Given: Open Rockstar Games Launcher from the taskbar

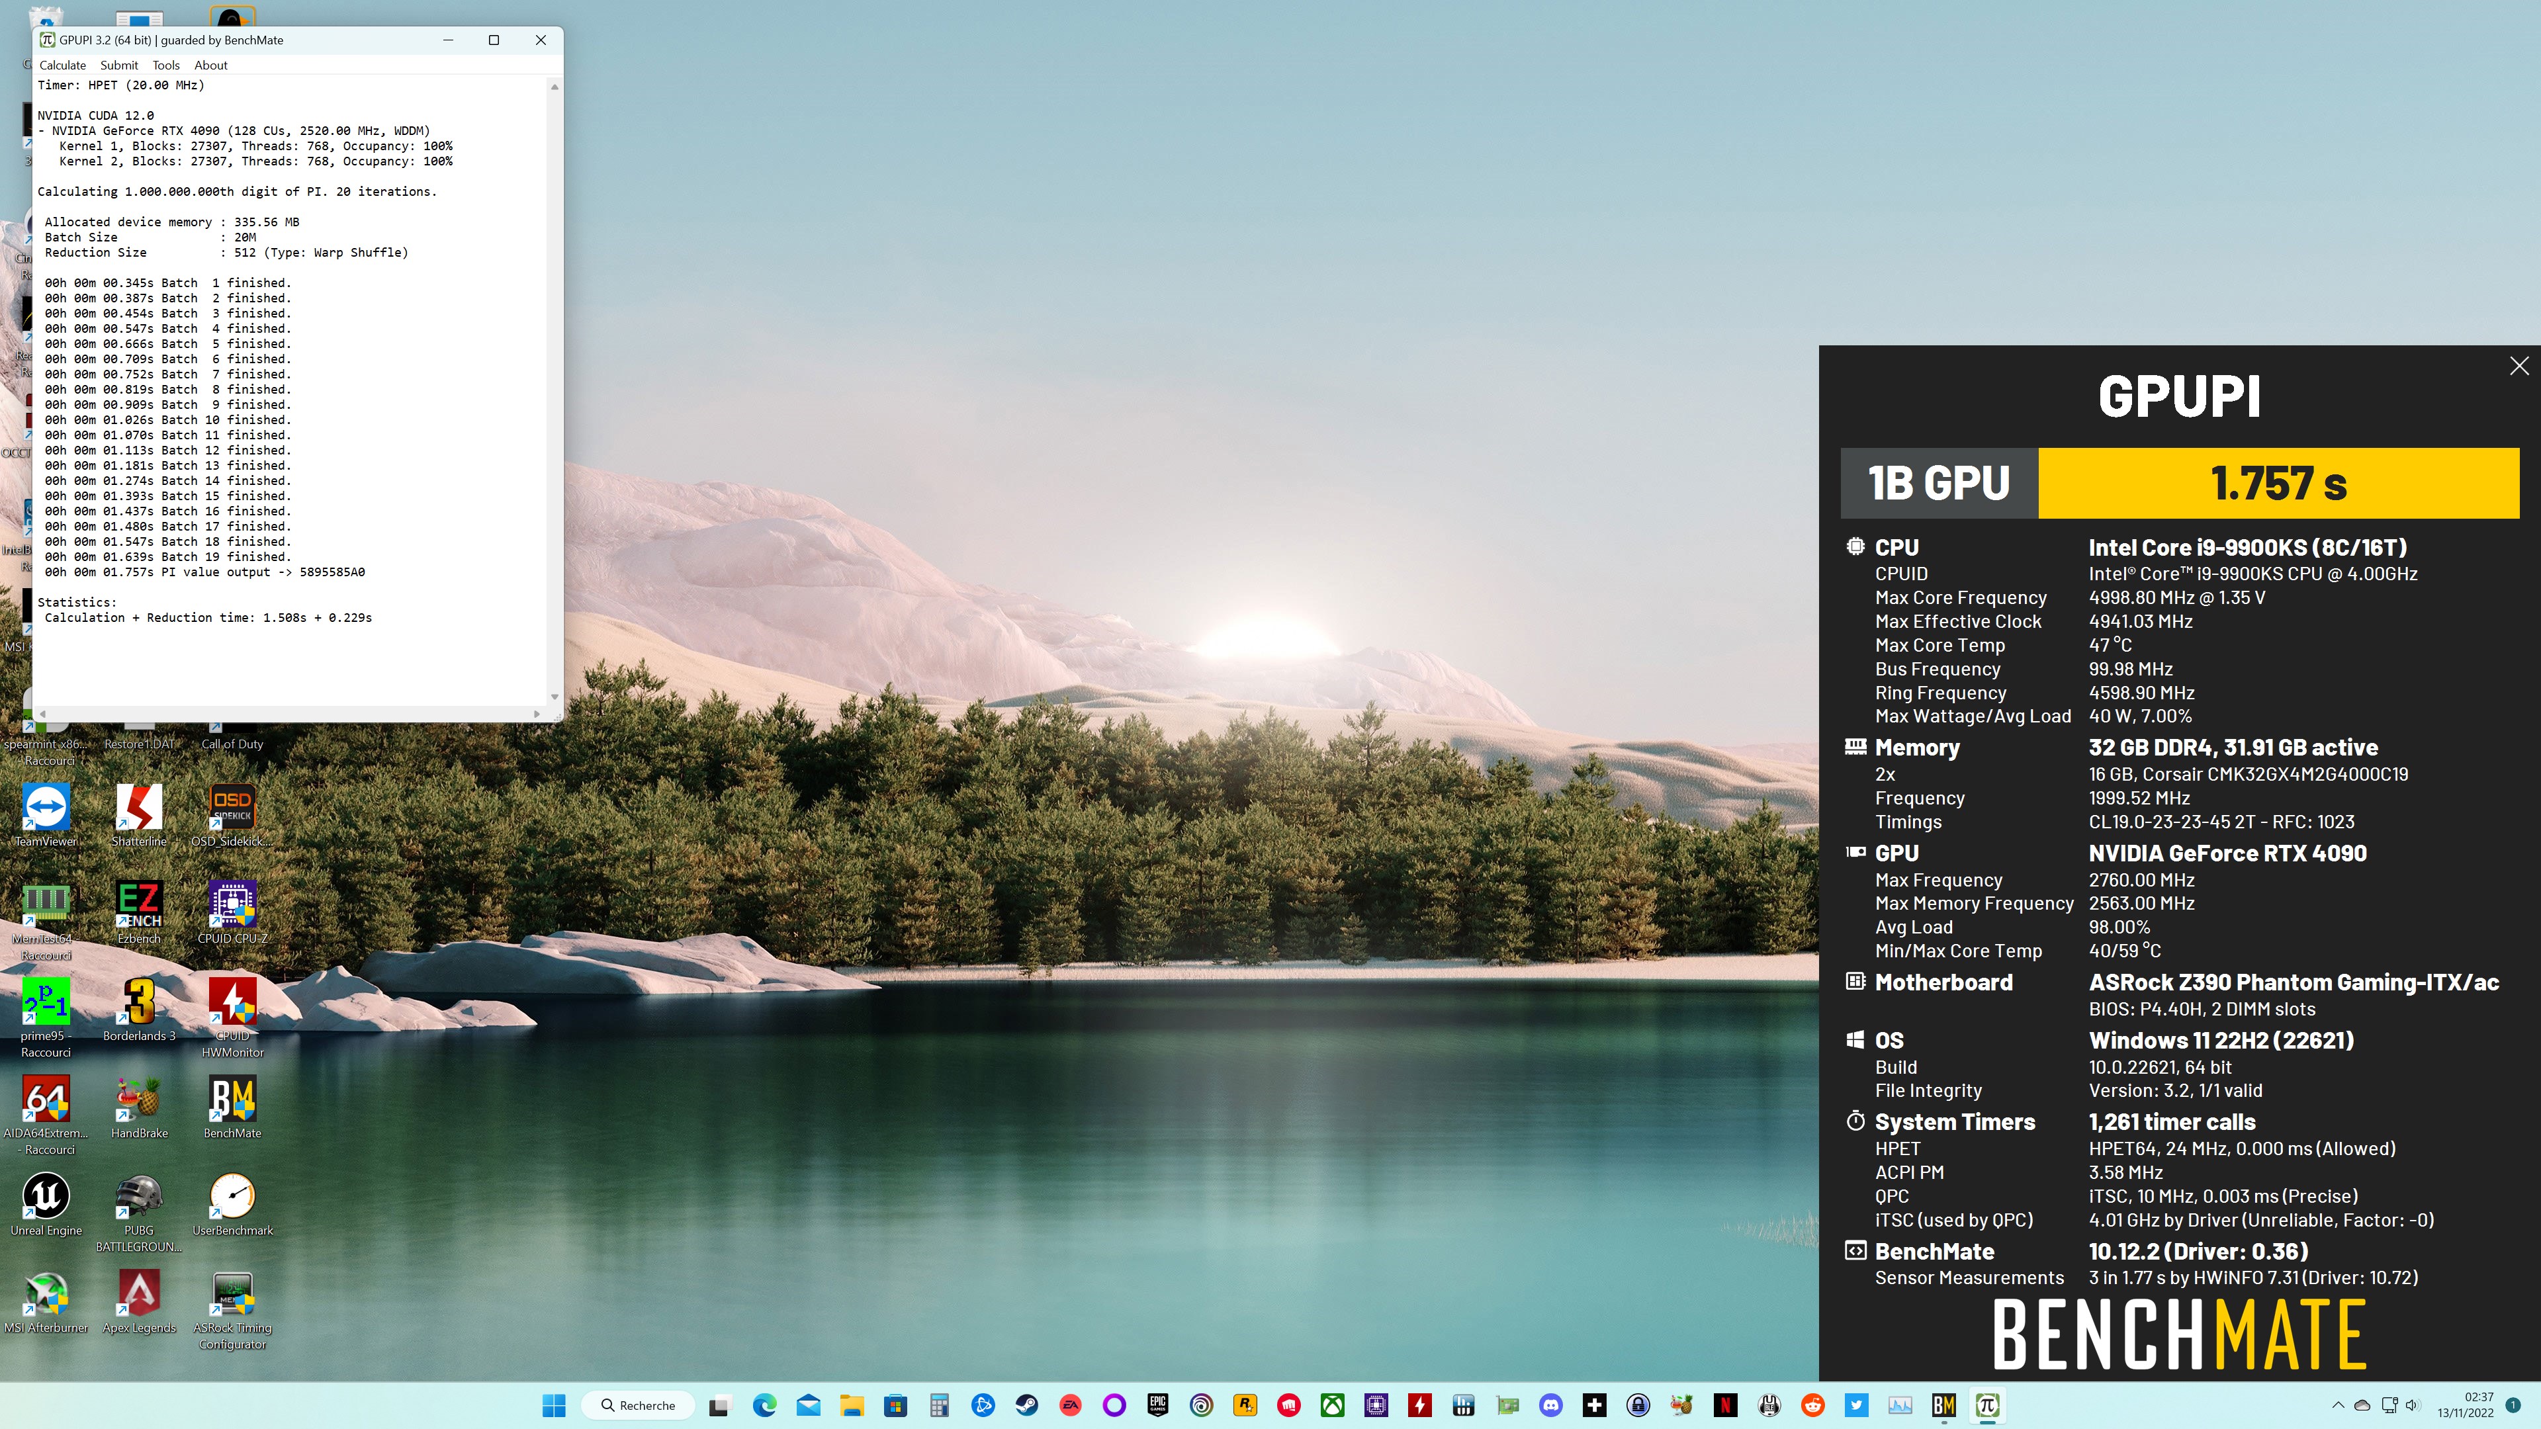Looking at the screenshot, I should pyautogui.click(x=1245, y=1405).
